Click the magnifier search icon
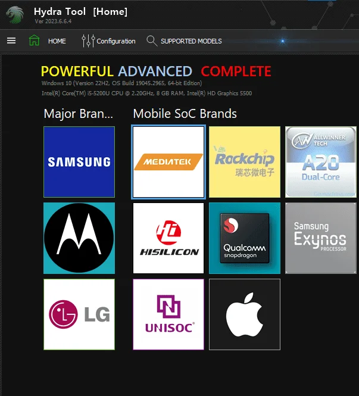Viewport: 359px width, 396px height. point(152,40)
